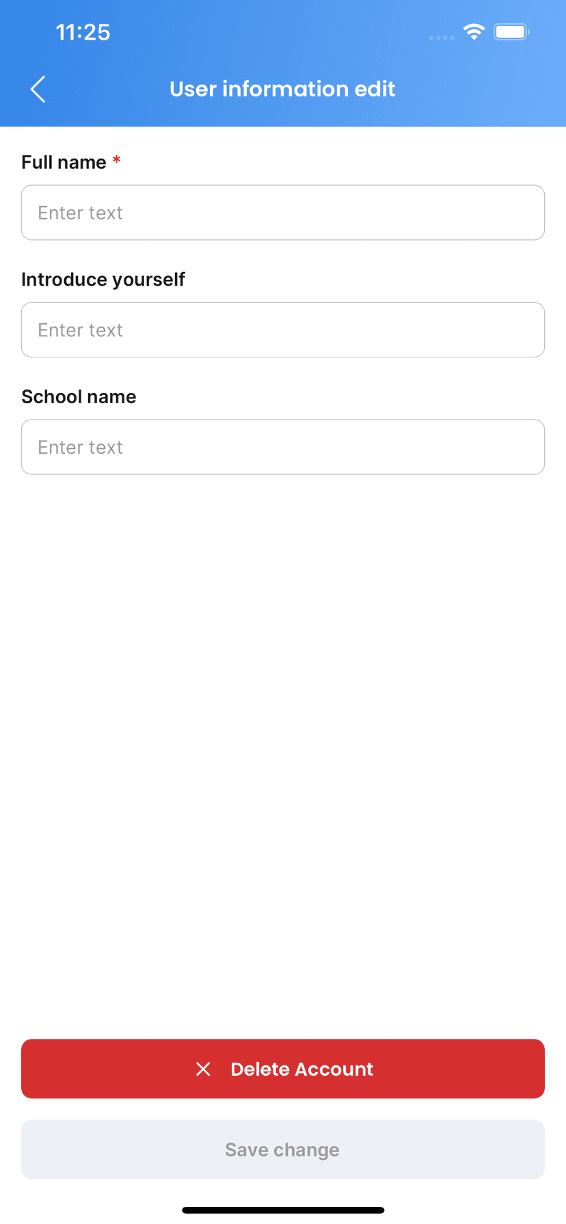Tap the "Introduce yourself" field label
566x1224 pixels.
coord(103,280)
